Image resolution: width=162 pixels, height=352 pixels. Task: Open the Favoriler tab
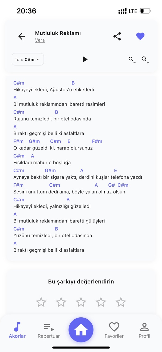point(114,330)
